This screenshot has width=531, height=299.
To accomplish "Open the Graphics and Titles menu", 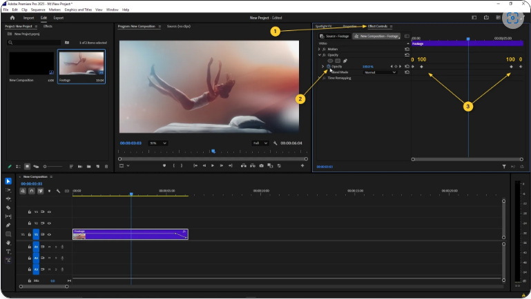I will [x=78, y=10].
